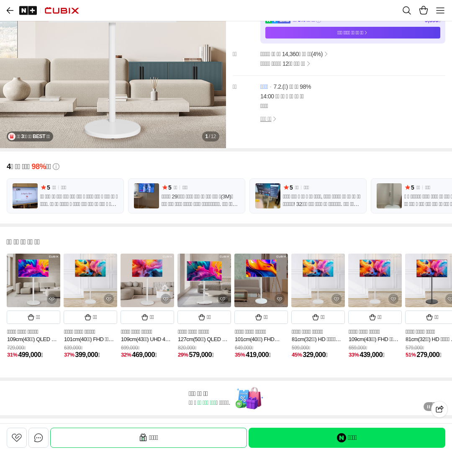Add product to wishlist heart button
Screen dimensions: 452x452
[x=17, y=438]
